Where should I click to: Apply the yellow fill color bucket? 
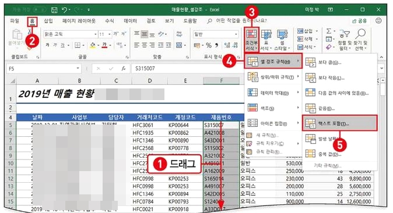(93, 45)
